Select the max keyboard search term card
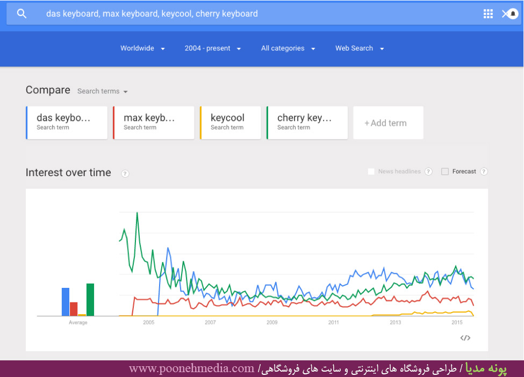524x377 pixels. 154,122
